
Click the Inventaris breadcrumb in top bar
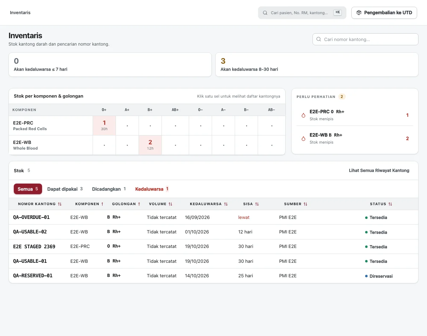pos(20,13)
